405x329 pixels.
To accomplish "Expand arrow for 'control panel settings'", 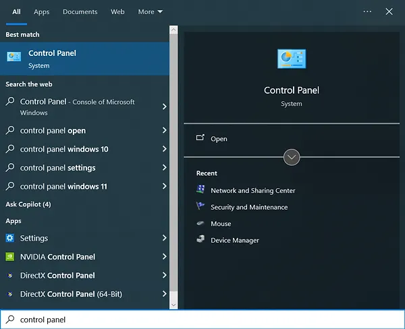I will [164, 167].
